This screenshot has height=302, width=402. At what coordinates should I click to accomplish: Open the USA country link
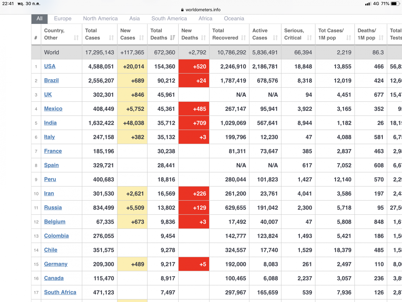tap(50, 66)
